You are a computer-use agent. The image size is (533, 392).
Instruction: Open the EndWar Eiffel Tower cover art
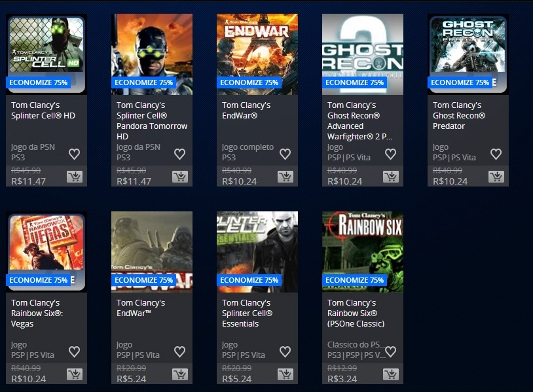(257, 54)
